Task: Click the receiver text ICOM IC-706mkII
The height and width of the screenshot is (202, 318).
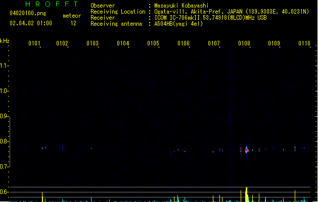Action: click(x=177, y=18)
